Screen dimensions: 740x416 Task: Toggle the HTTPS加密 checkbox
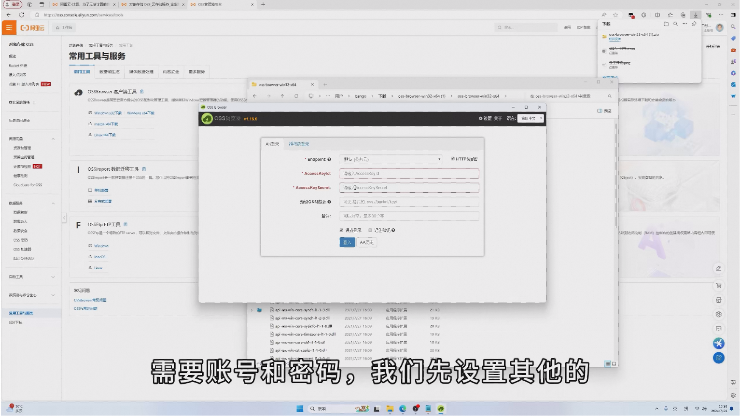tap(452, 159)
